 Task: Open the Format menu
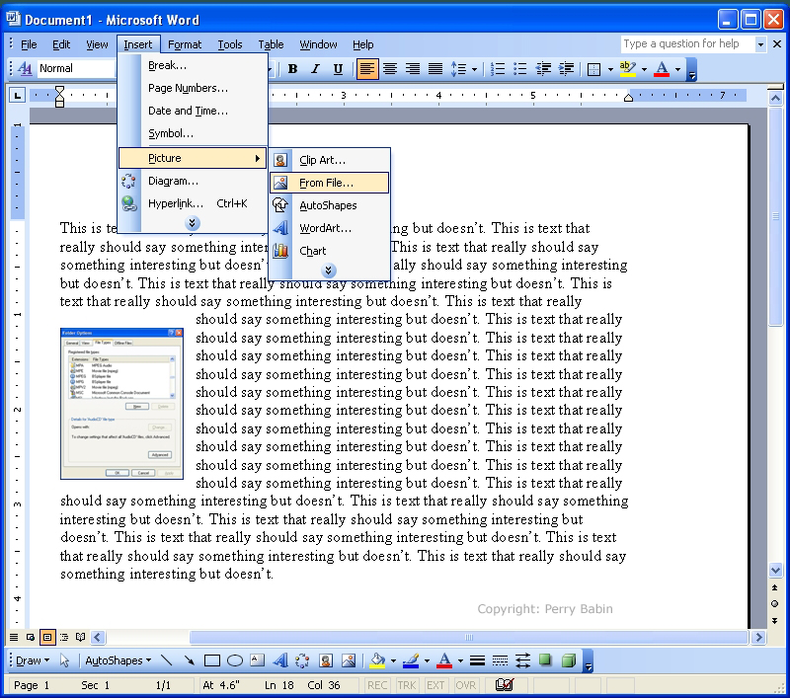coord(185,44)
